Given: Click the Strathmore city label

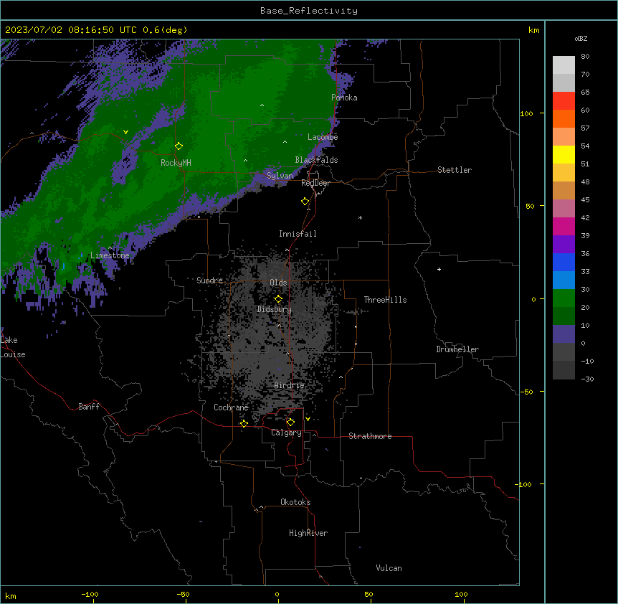Looking at the screenshot, I should click(370, 436).
